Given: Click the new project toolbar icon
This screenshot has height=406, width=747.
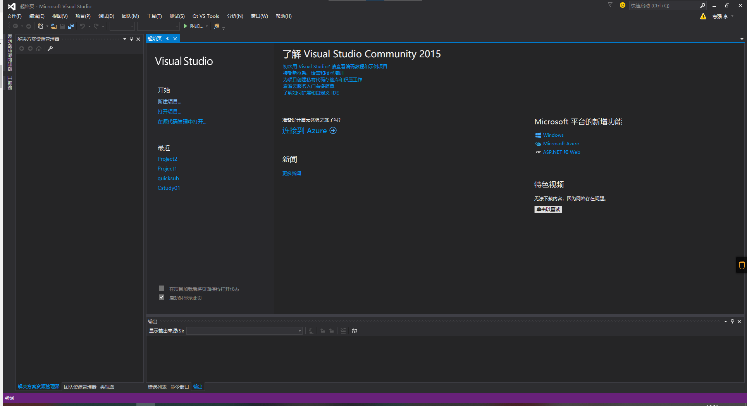Looking at the screenshot, I should point(40,26).
